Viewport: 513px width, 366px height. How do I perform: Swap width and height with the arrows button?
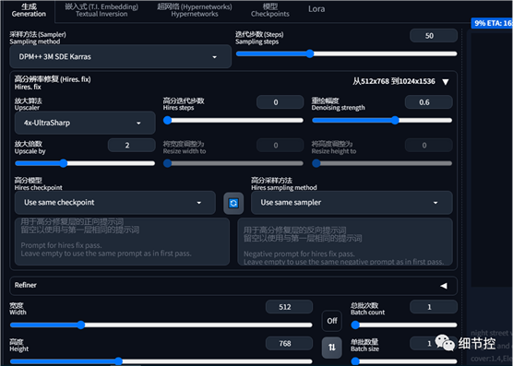click(x=332, y=347)
